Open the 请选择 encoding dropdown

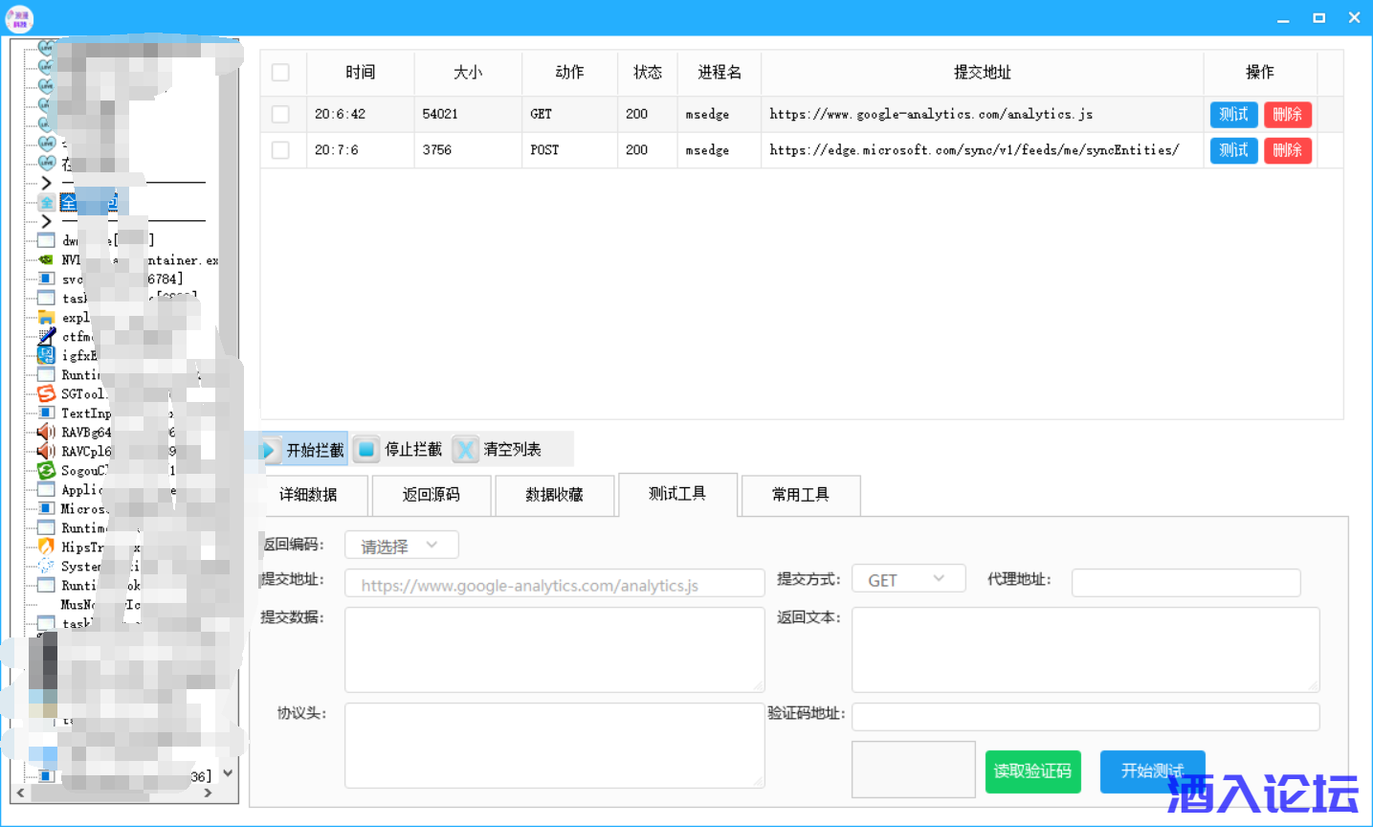pyautogui.click(x=401, y=544)
